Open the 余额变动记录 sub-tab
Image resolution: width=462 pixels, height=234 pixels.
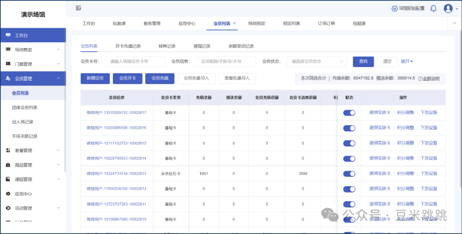click(241, 46)
